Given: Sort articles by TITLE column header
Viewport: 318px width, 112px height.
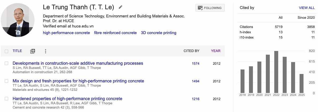Looking at the screenshot, I should [x=17, y=51].
